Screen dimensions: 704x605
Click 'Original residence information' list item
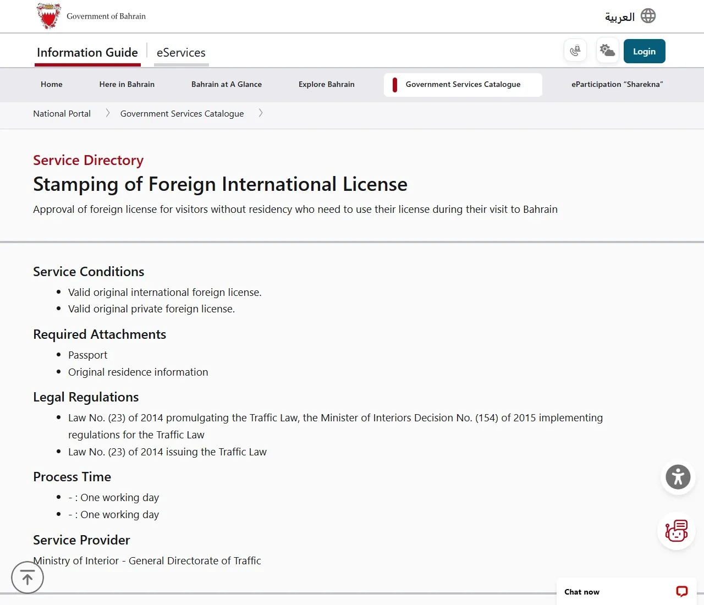[x=138, y=372]
